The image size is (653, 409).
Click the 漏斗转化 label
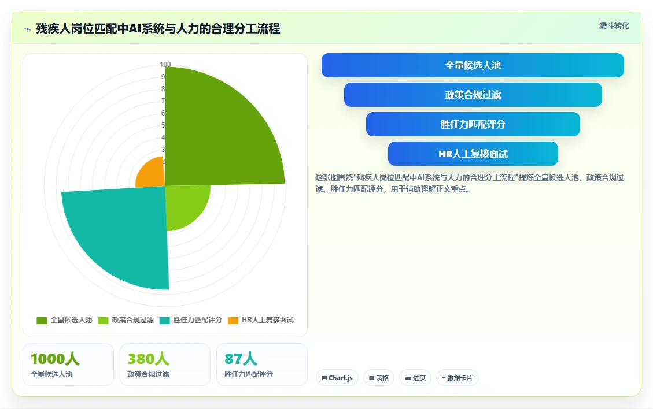(614, 26)
